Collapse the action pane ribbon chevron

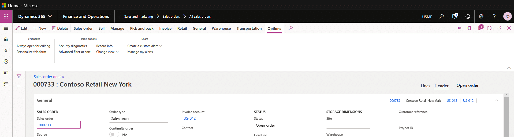509,68
